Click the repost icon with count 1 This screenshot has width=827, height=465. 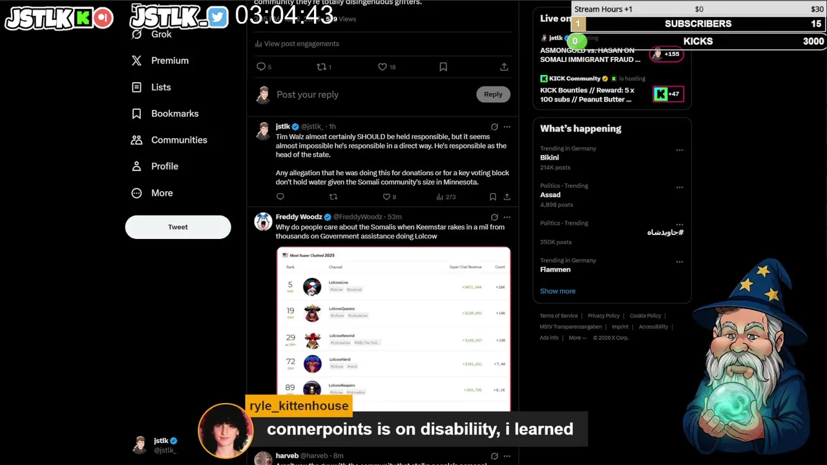tap(324, 67)
